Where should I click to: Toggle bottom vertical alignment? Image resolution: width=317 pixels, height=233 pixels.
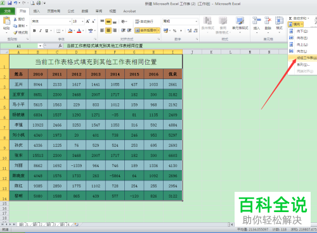tap(115, 22)
